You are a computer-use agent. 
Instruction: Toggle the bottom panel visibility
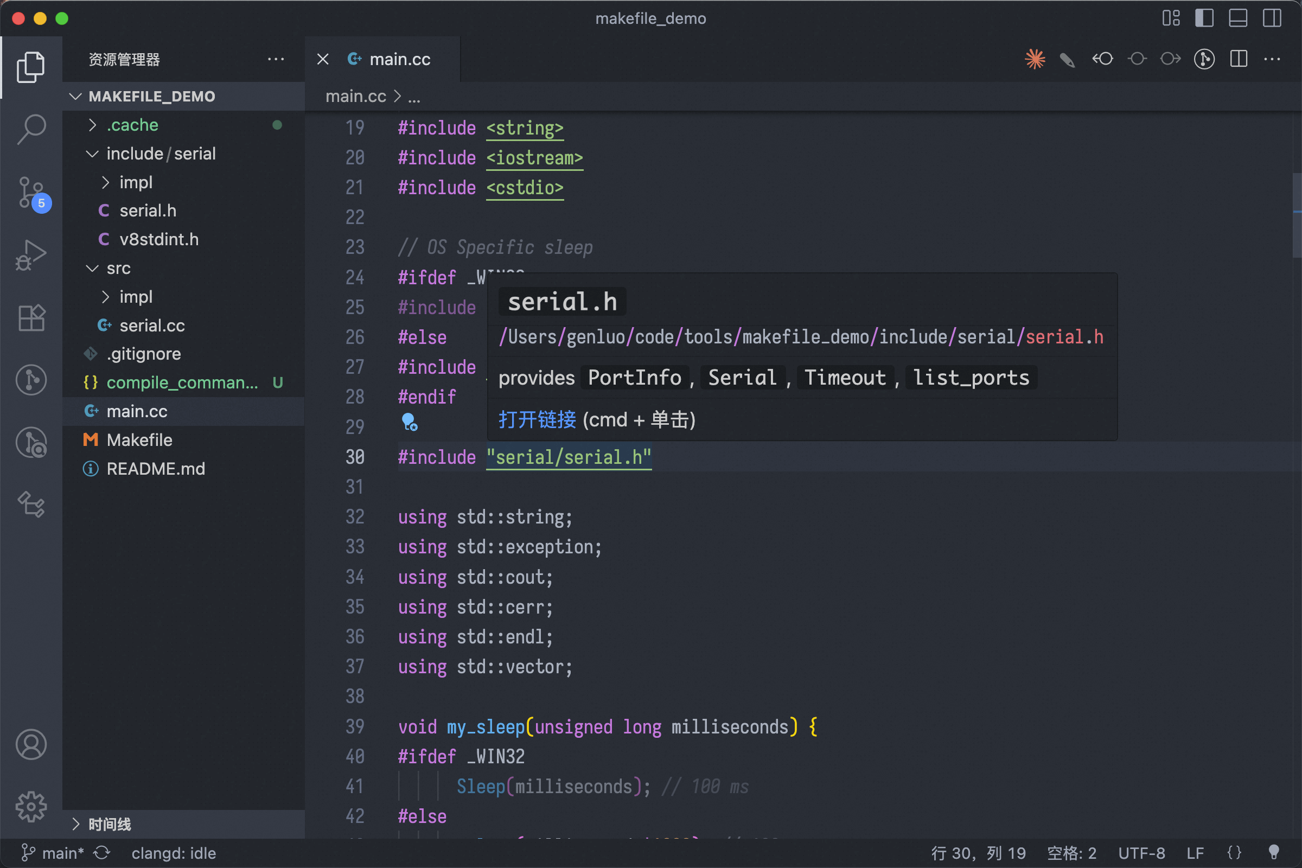click(x=1239, y=18)
